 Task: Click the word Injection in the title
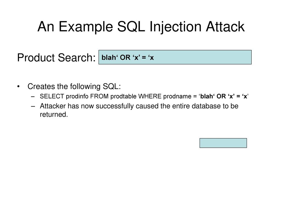pos(175,27)
